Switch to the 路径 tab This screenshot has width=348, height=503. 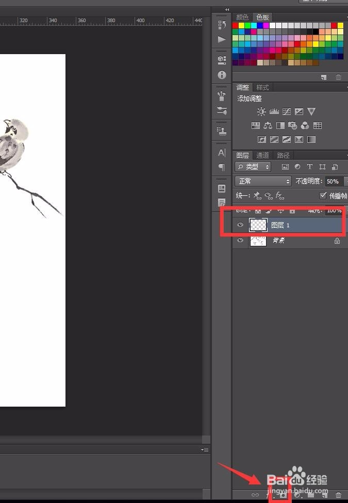coord(283,155)
